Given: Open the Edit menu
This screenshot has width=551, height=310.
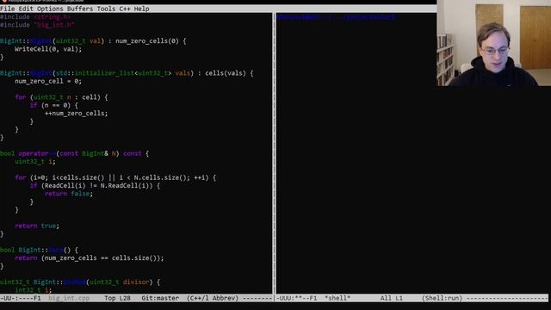Looking at the screenshot, I should click(x=26, y=9).
